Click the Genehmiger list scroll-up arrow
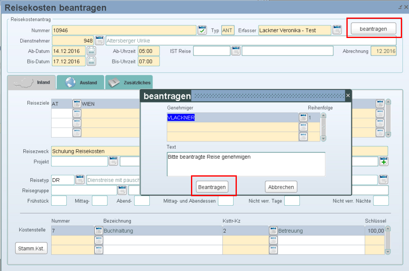The height and width of the screenshot is (271, 409). tap(323, 115)
